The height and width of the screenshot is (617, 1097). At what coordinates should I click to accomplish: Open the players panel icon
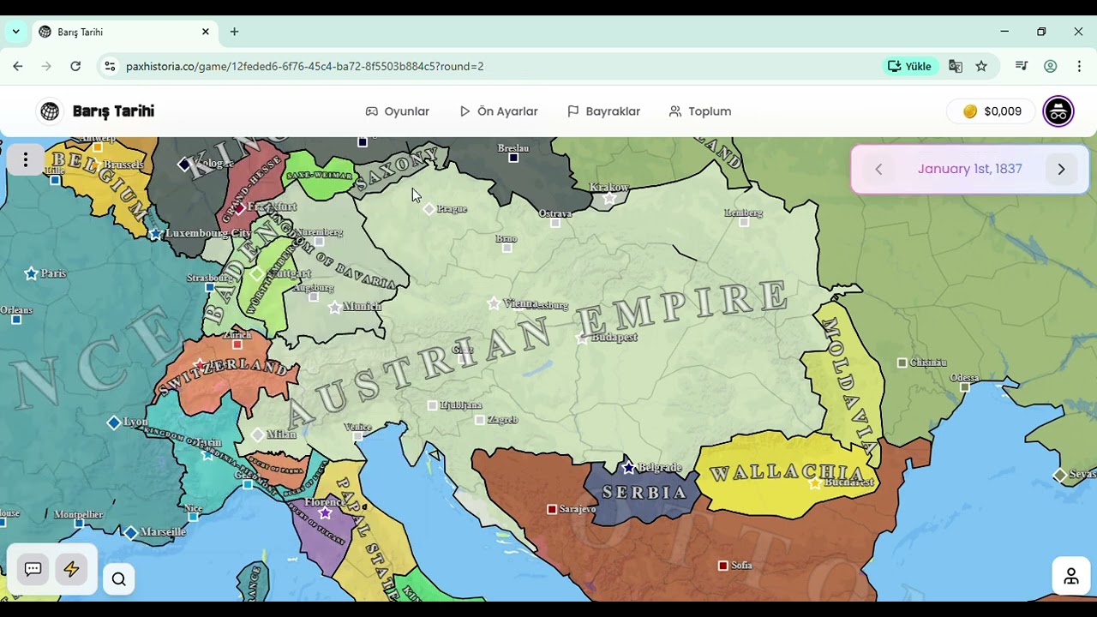(1070, 577)
